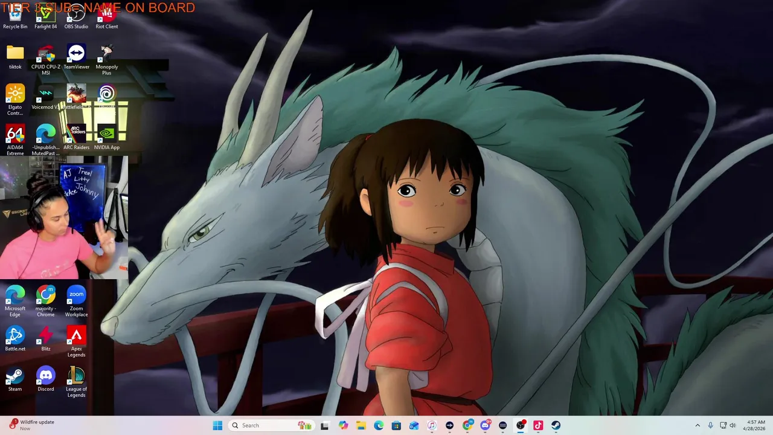Image resolution: width=773 pixels, height=435 pixels.
Task: Select the Steam desktop shortcut
Action: pos(15,379)
